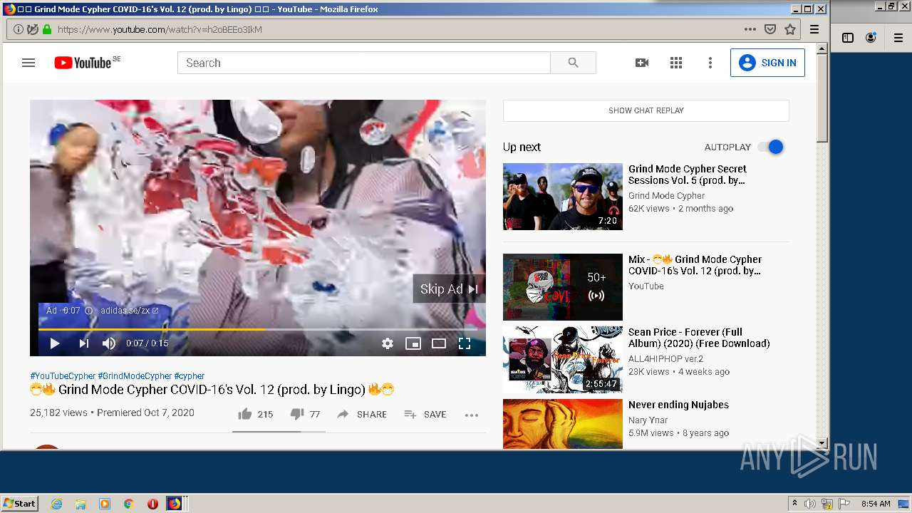
Task: Focus the YouTube search field
Action: 364,63
